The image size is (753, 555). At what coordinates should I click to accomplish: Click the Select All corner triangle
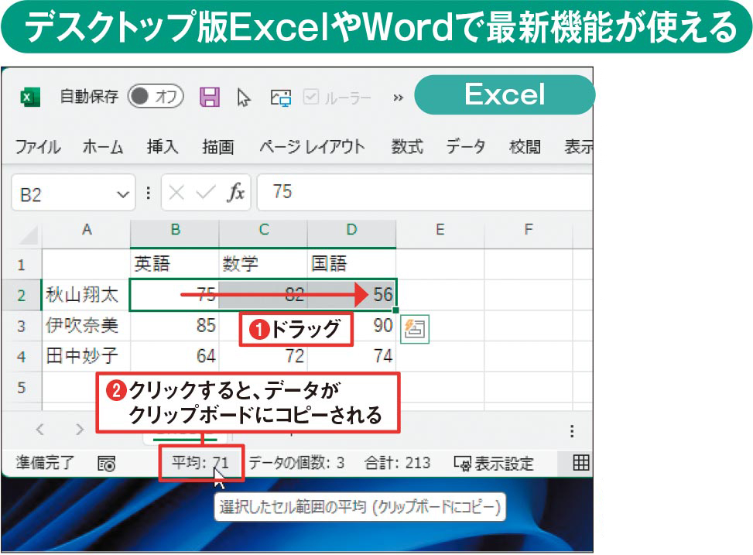pos(29,235)
